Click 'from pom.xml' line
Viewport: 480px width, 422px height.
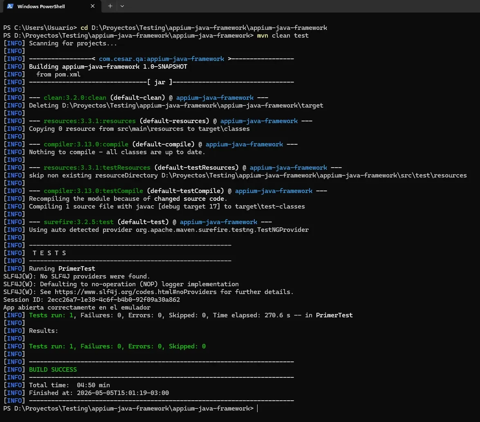click(58, 74)
